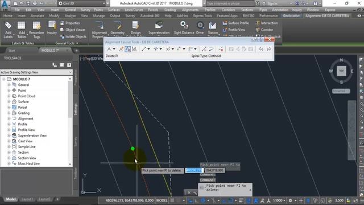Open Object Viewer from General Tools
Screen dimensions: 364x205
73,30
